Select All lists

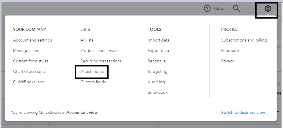pos(87,40)
